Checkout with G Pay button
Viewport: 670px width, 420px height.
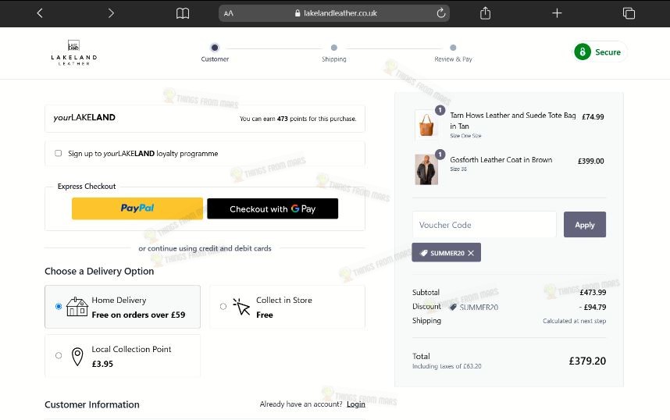273,208
